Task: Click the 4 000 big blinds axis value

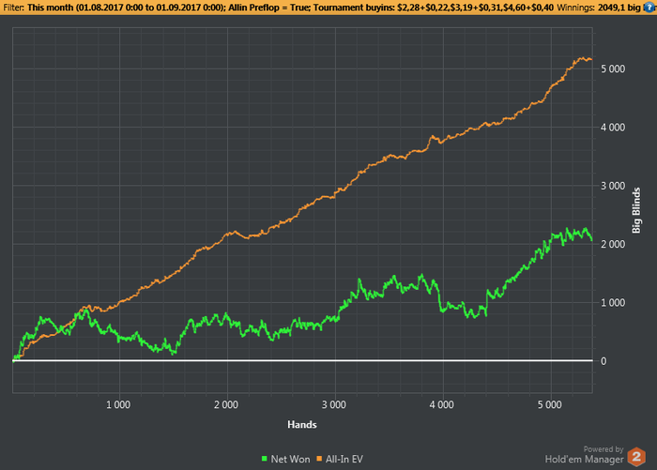Action: point(613,128)
